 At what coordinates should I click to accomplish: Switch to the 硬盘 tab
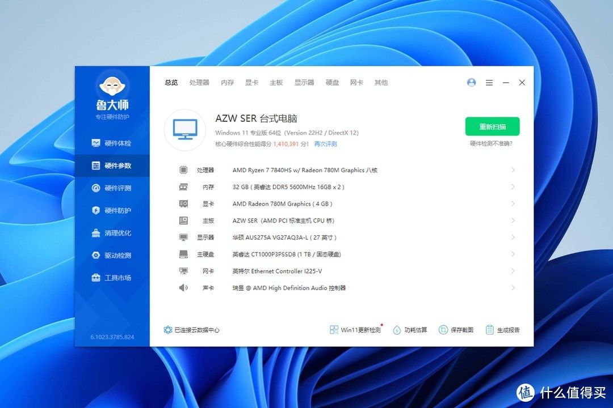click(x=332, y=82)
